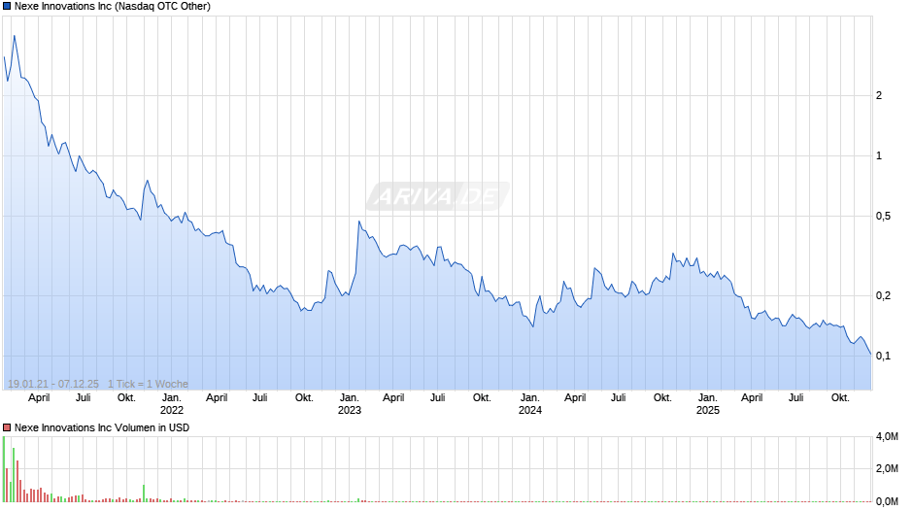Select the 'Nexe Innovations Inc Volumen in USD' label
The height and width of the screenshot is (511, 913).
[102, 427]
